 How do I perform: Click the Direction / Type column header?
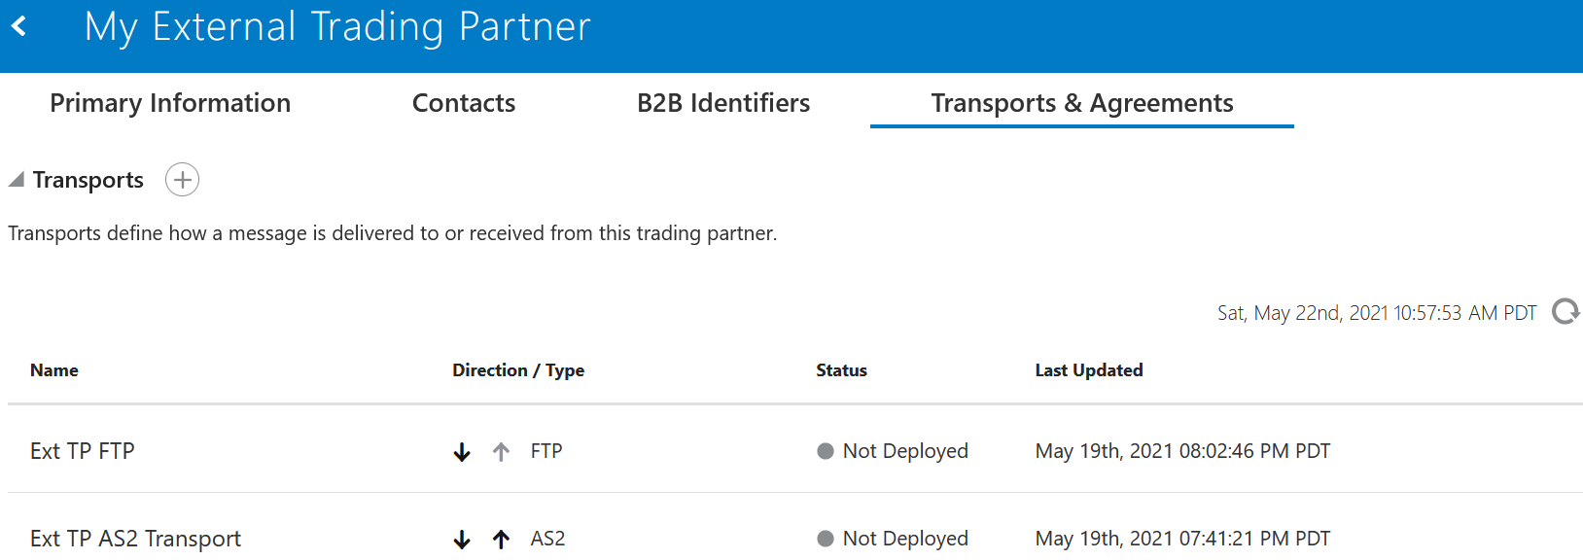518,370
